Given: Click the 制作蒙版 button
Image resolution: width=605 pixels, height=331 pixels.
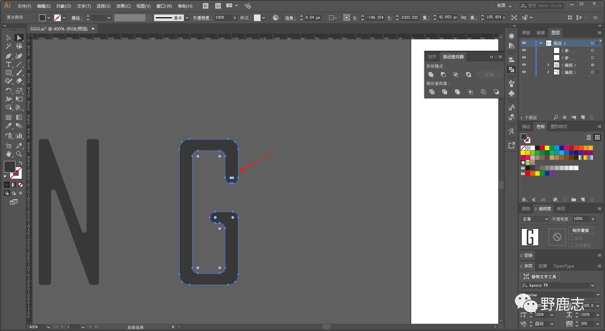Looking at the screenshot, I should (580, 230).
